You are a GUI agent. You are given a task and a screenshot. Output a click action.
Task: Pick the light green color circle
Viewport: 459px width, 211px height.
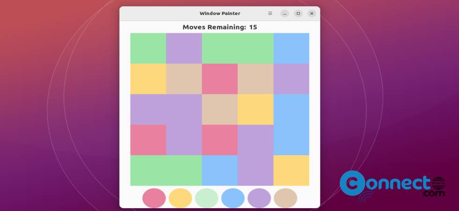pyautogui.click(x=207, y=198)
